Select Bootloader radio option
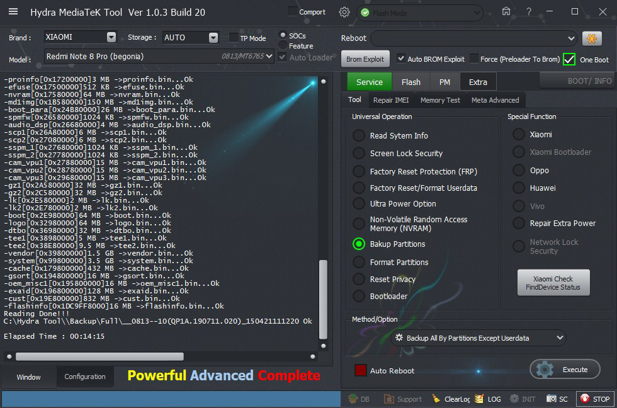The width and height of the screenshot is (617, 408). point(358,296)
